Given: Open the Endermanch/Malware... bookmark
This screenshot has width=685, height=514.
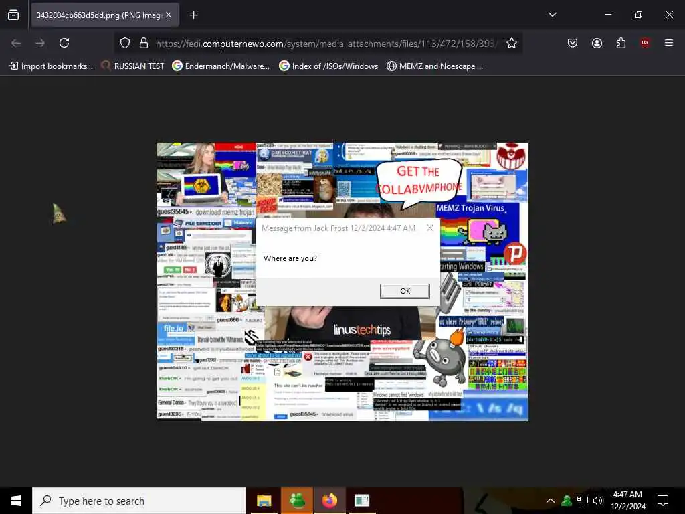Looking at the screenshot, I should click(221, 66).
